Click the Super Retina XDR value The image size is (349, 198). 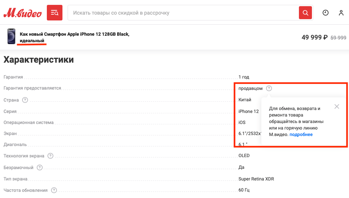(x=256, y=179)
